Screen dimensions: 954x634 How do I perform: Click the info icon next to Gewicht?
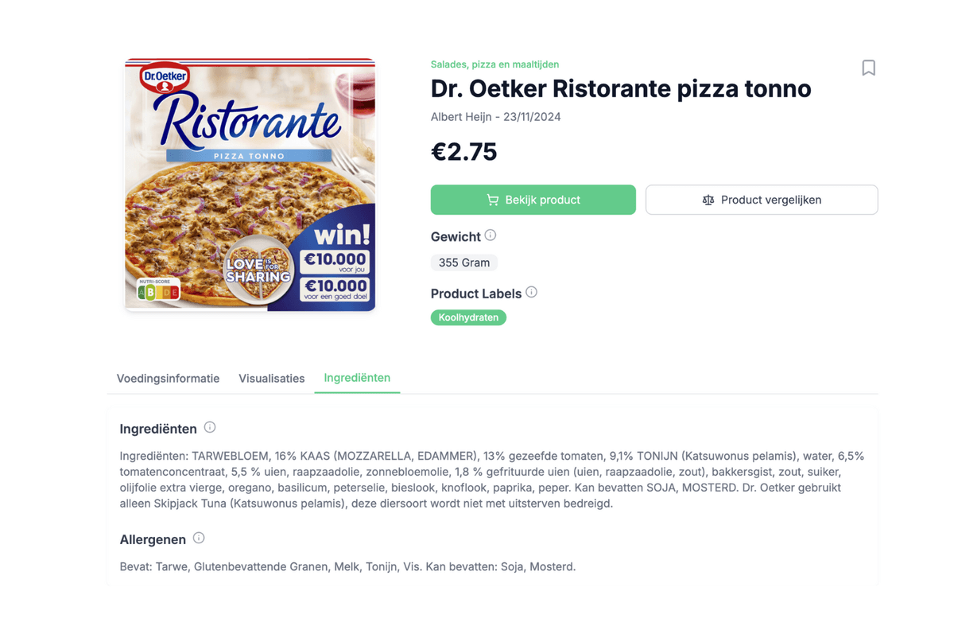point(491,235)
